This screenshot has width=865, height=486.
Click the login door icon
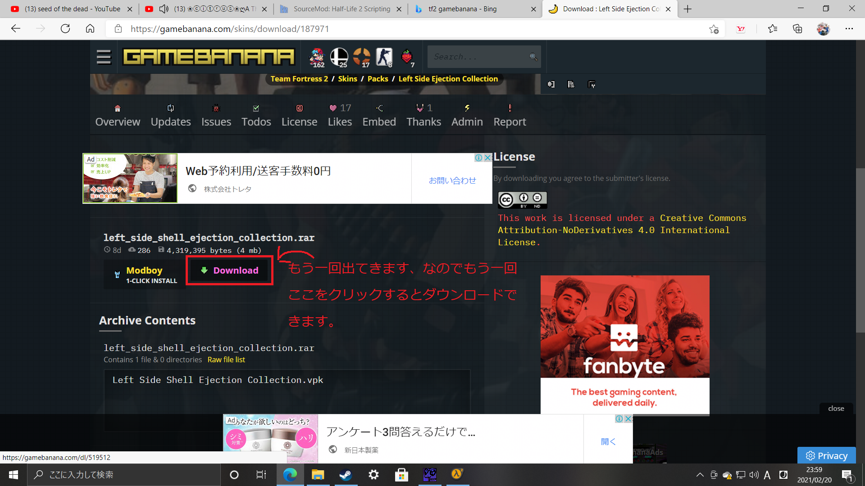tap(551, 85)
